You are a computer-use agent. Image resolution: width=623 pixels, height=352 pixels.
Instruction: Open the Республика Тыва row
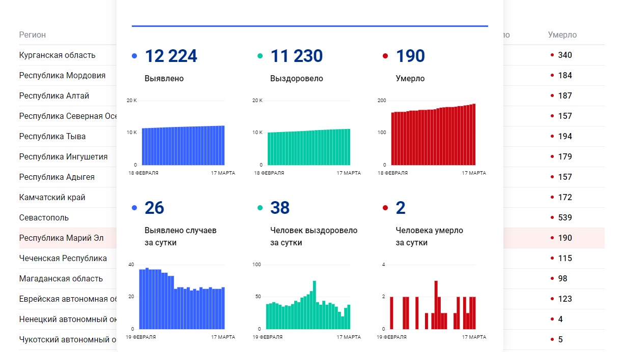point(52,137)
